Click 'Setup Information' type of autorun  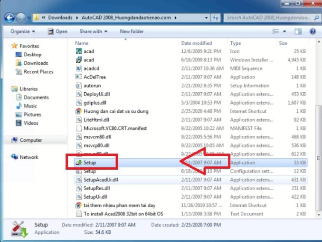point(249,86)
